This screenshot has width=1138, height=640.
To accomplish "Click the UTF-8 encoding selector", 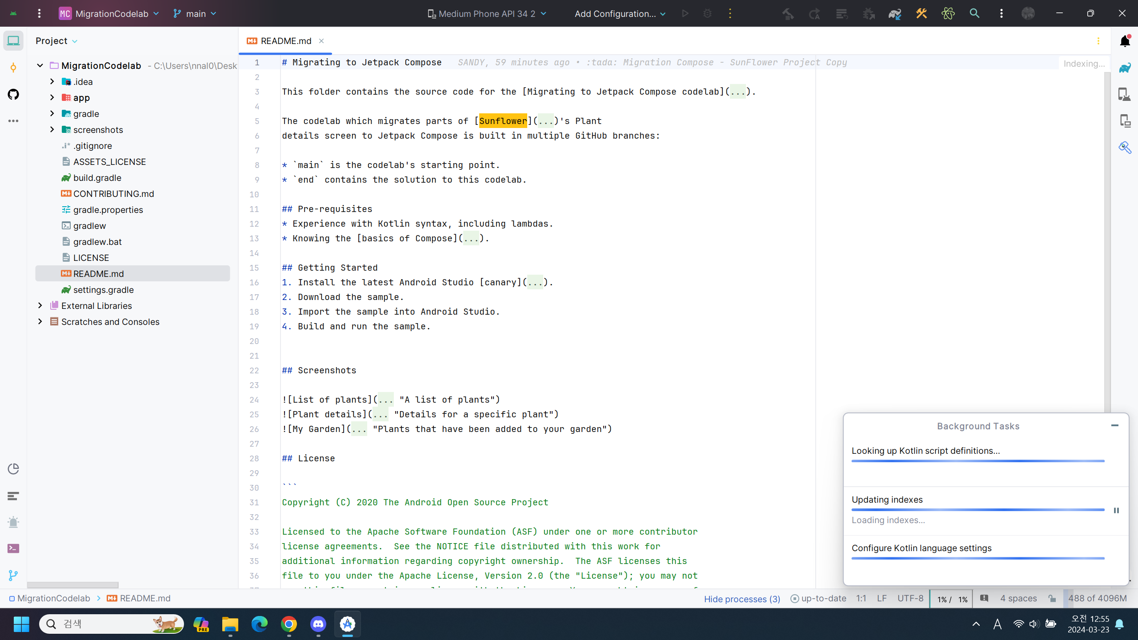I will pyautogui.click(x=910, y=599).
